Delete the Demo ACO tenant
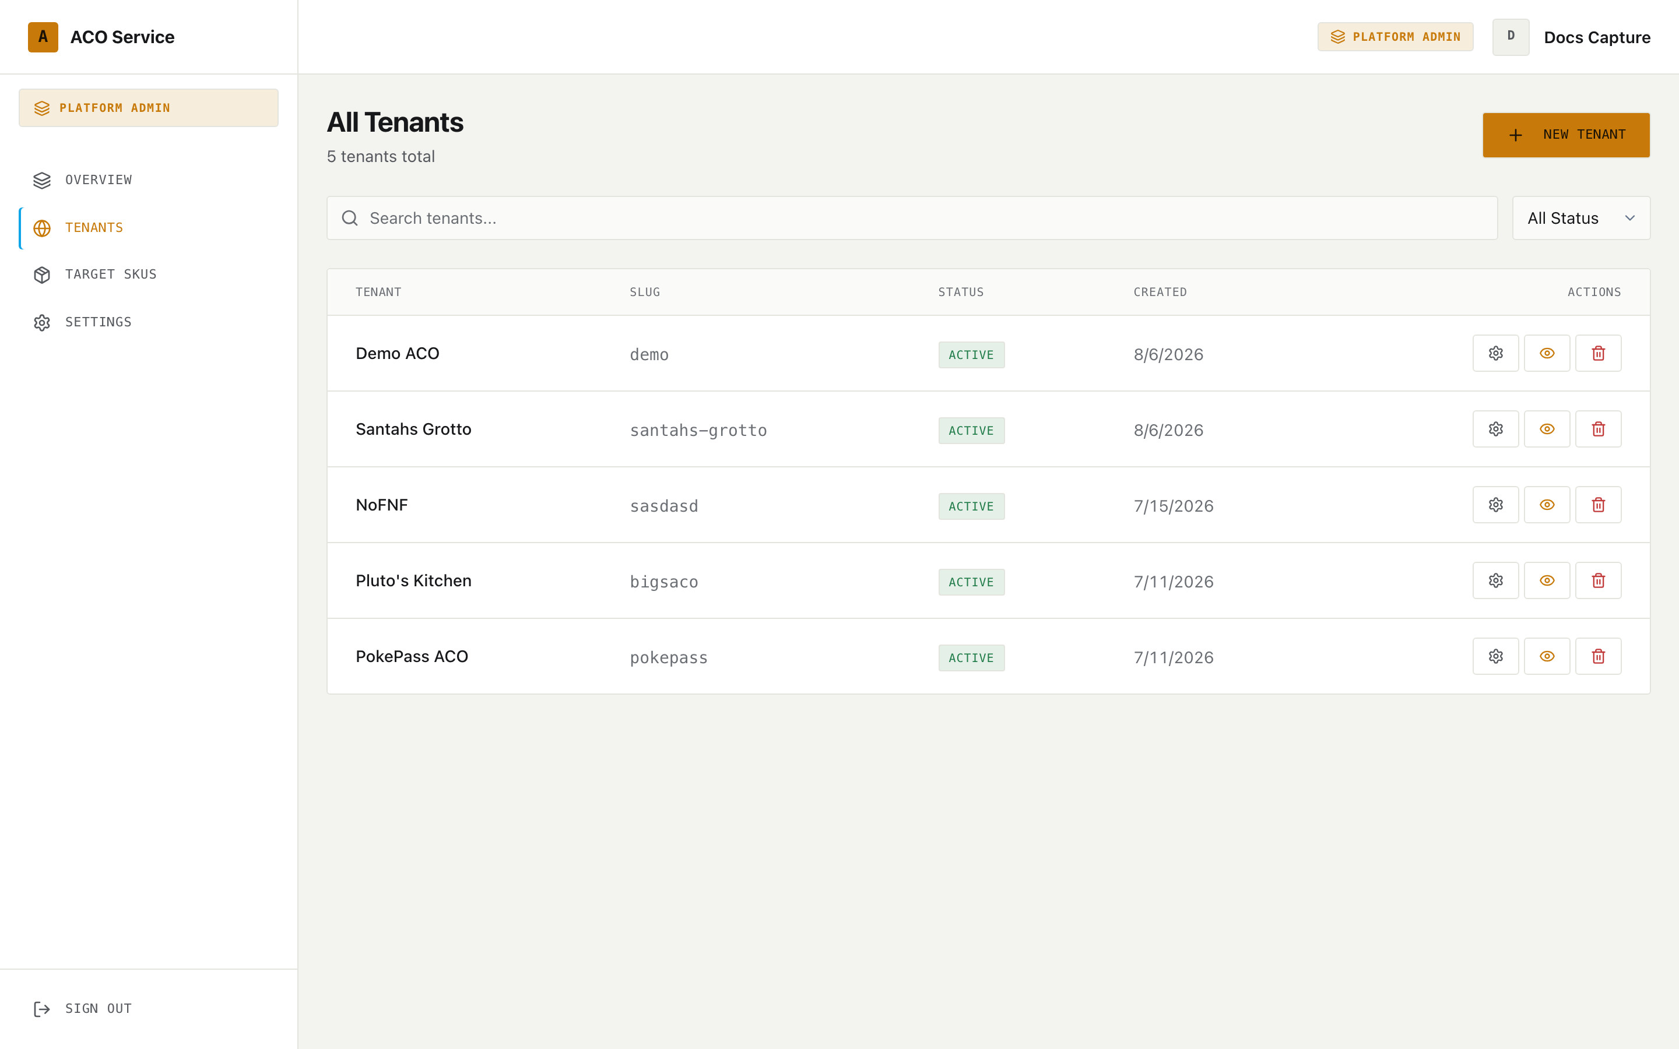The width and height of the screenshot is (1679, 1049). click(x=1598, y=353)
